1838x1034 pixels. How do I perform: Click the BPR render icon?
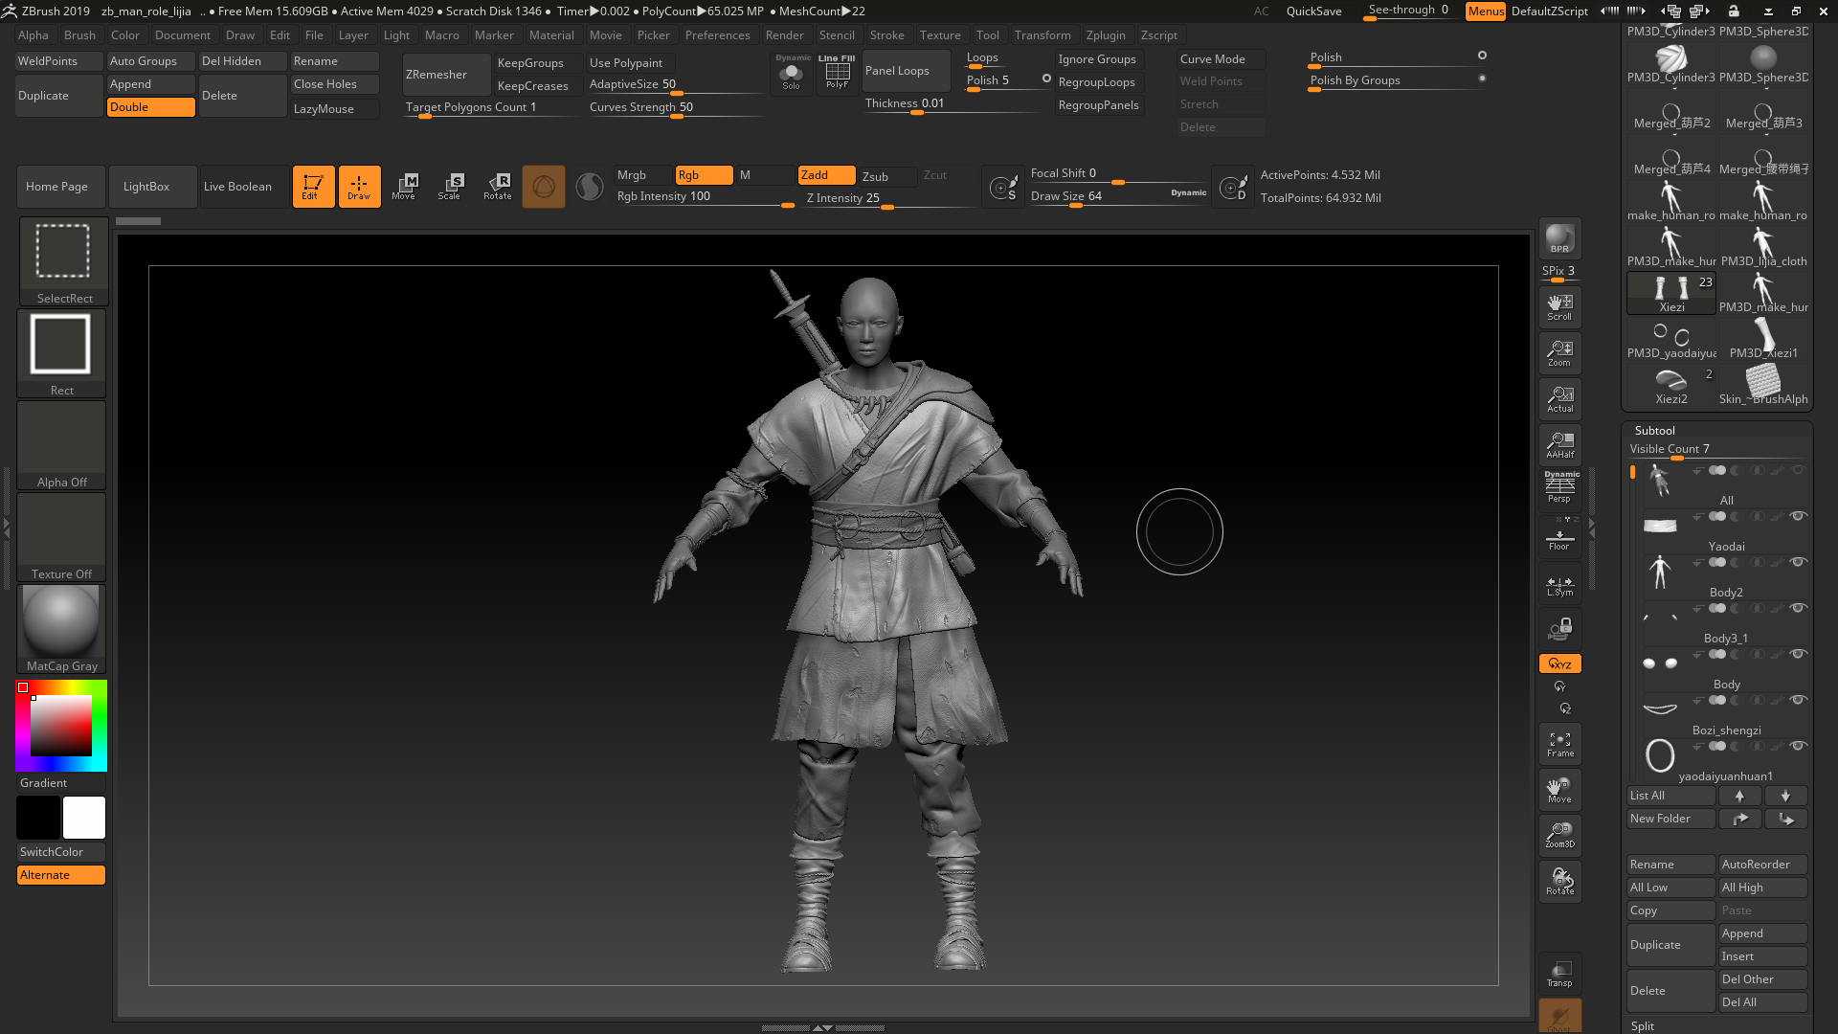pos(1559,238)
